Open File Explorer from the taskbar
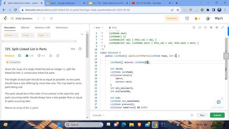229x129 pixels. (x=131, y=125)
